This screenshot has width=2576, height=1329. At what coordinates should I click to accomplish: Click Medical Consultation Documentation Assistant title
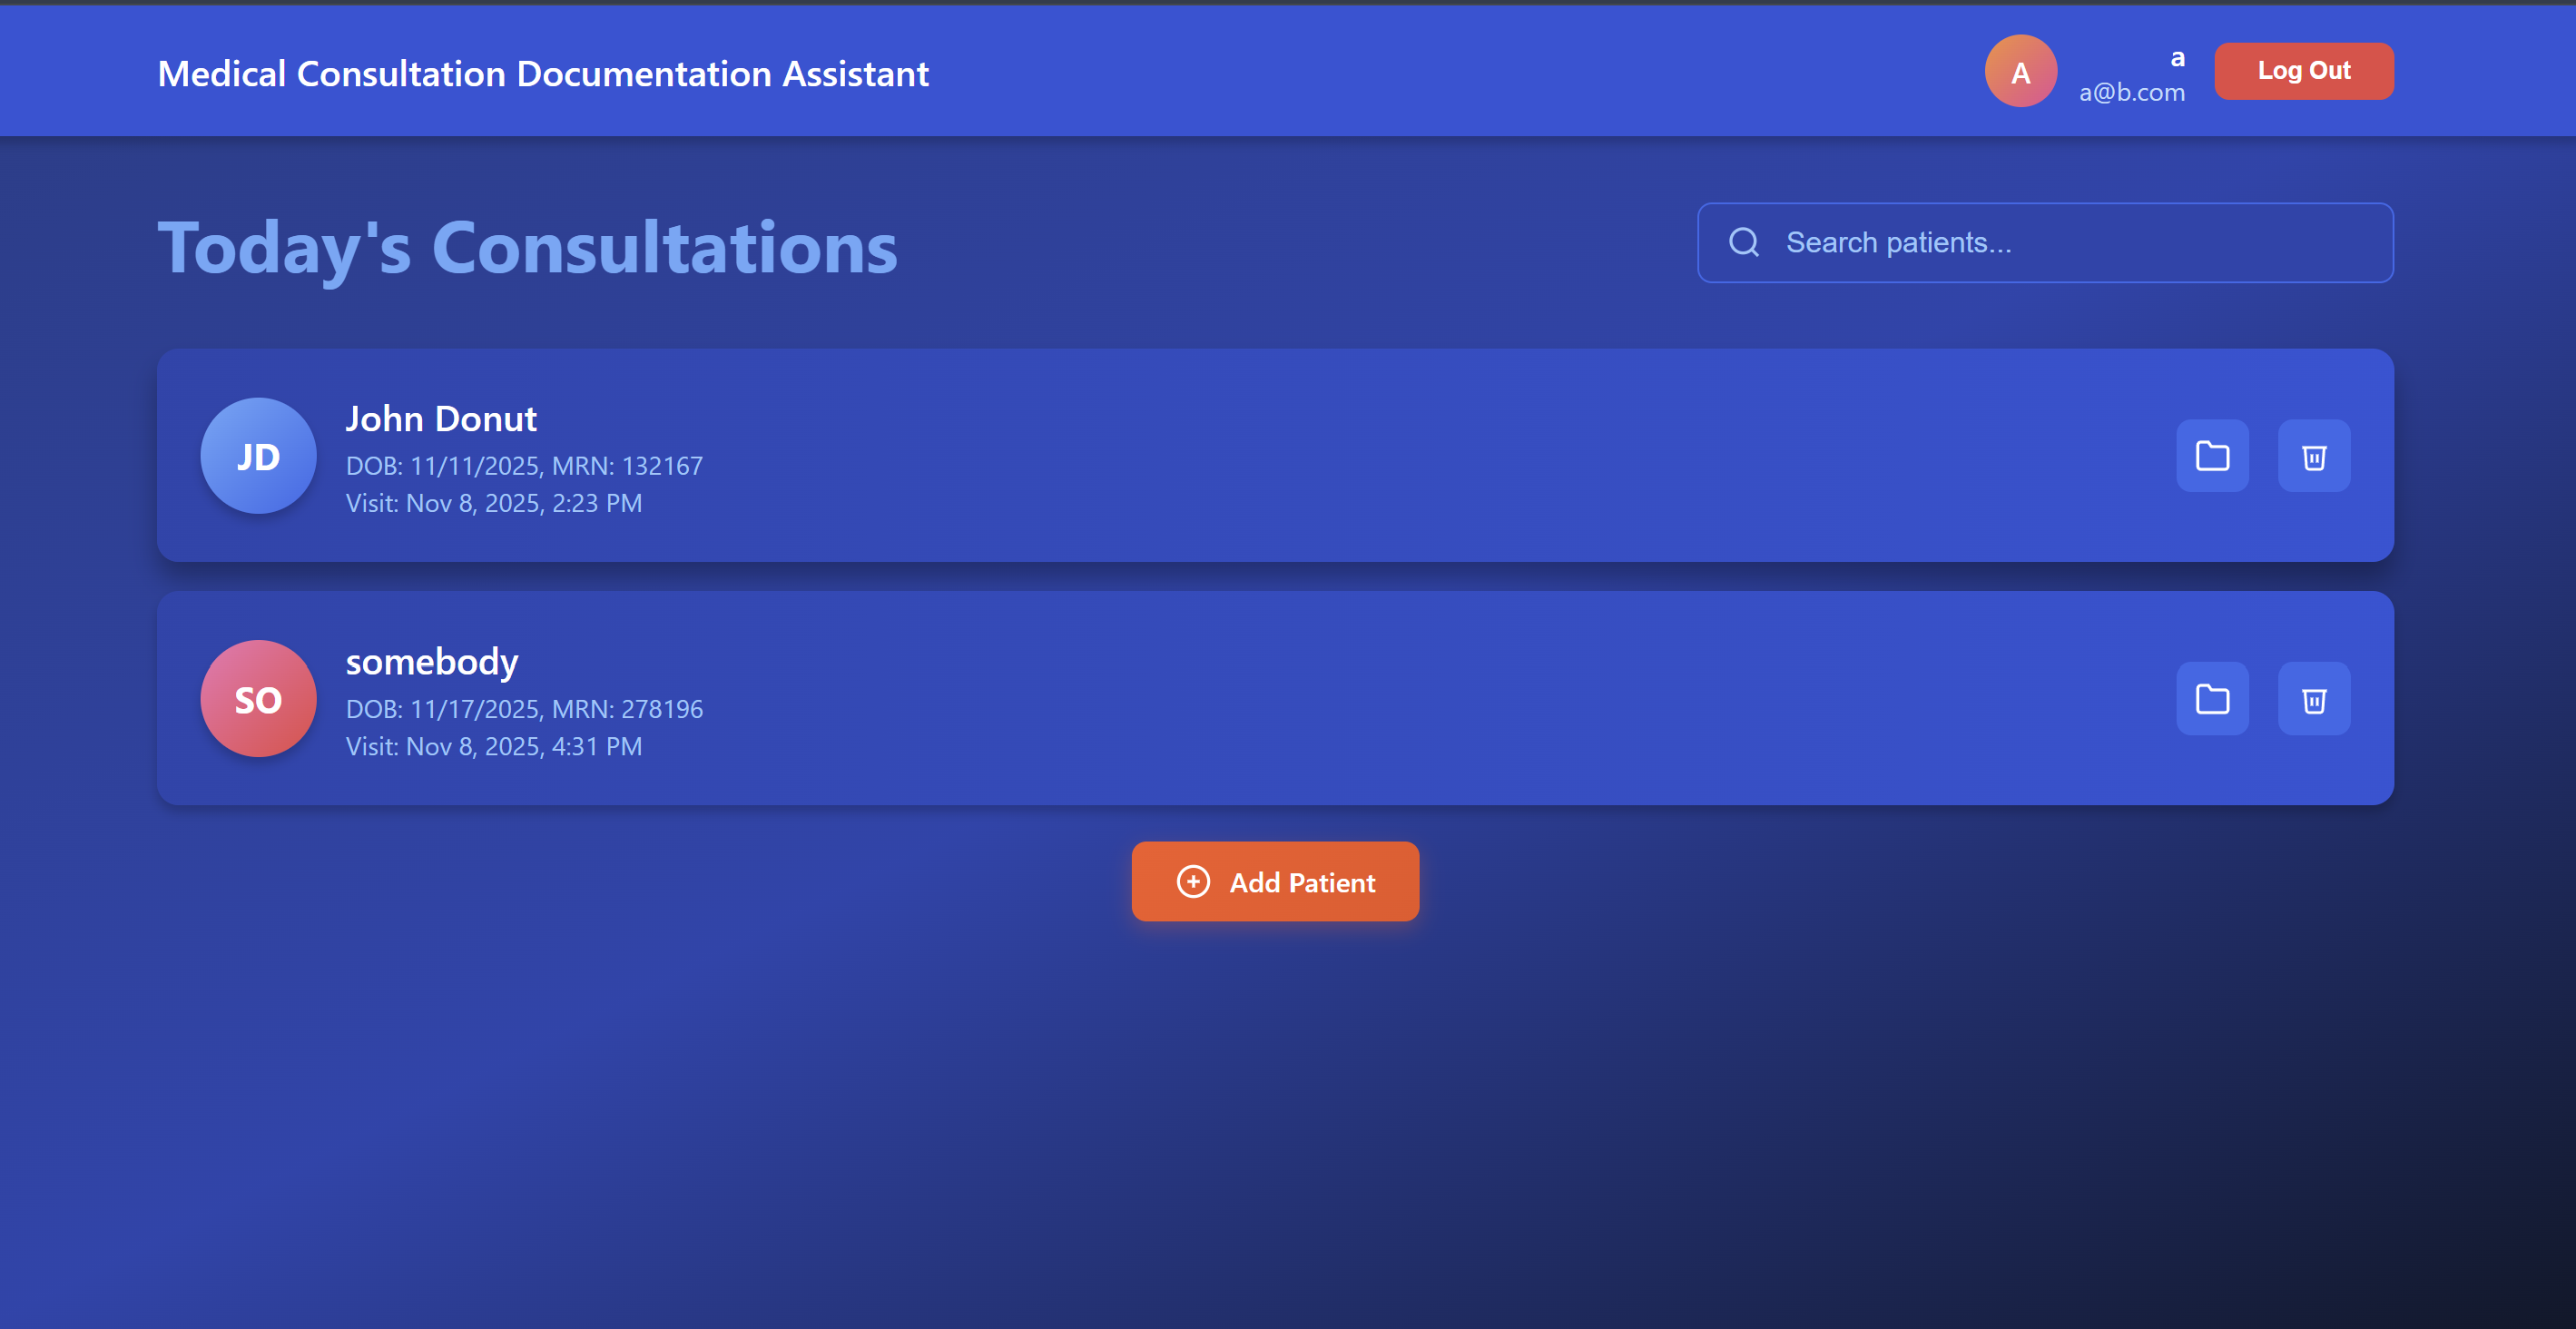coord(543,74)
